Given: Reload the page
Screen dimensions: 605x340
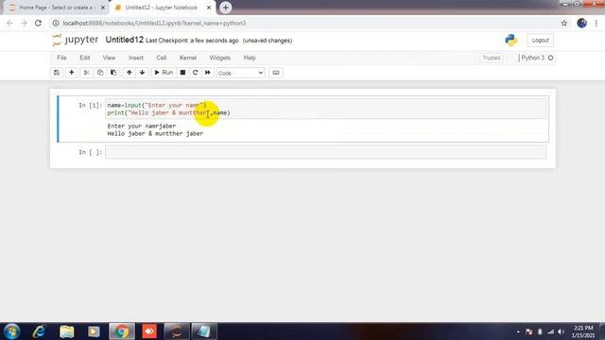Looking at the screenshot, I should point(38,23).
